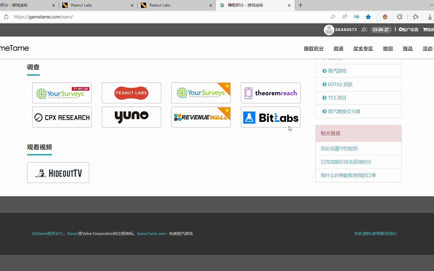Click the 联系我们 footer link
Image resolution: width=434 pixels, height=271 pixels.
pos(389,234)
